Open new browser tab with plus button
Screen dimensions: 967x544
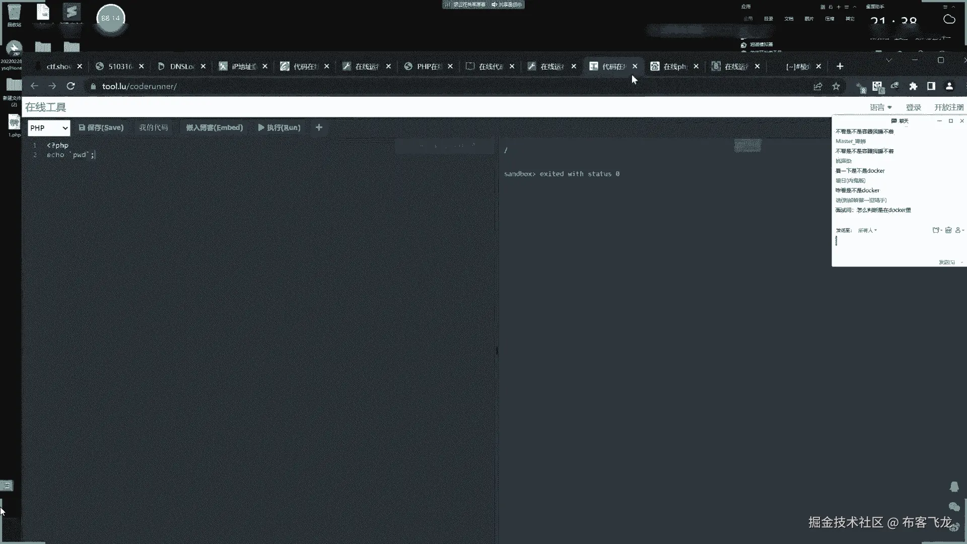pos(840,66)
